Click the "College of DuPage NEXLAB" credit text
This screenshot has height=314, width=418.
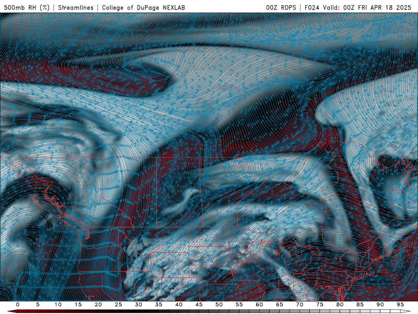(x=143, y=7)
